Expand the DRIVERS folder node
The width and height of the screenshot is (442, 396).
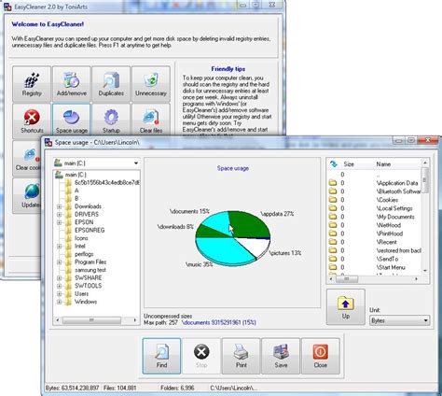tap(59, 215)
